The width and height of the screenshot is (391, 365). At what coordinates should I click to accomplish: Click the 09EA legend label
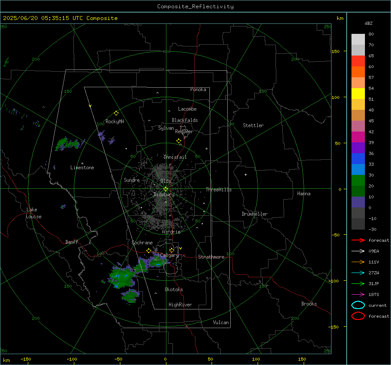point(374,251)
